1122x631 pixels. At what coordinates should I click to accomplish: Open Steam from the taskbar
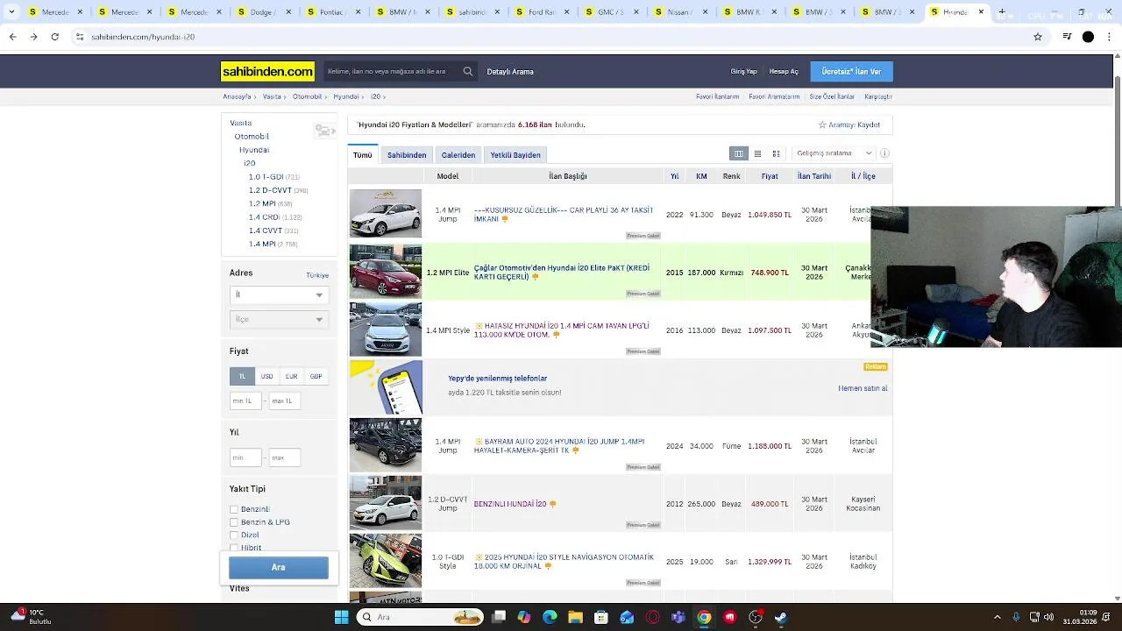coord(780,617)
